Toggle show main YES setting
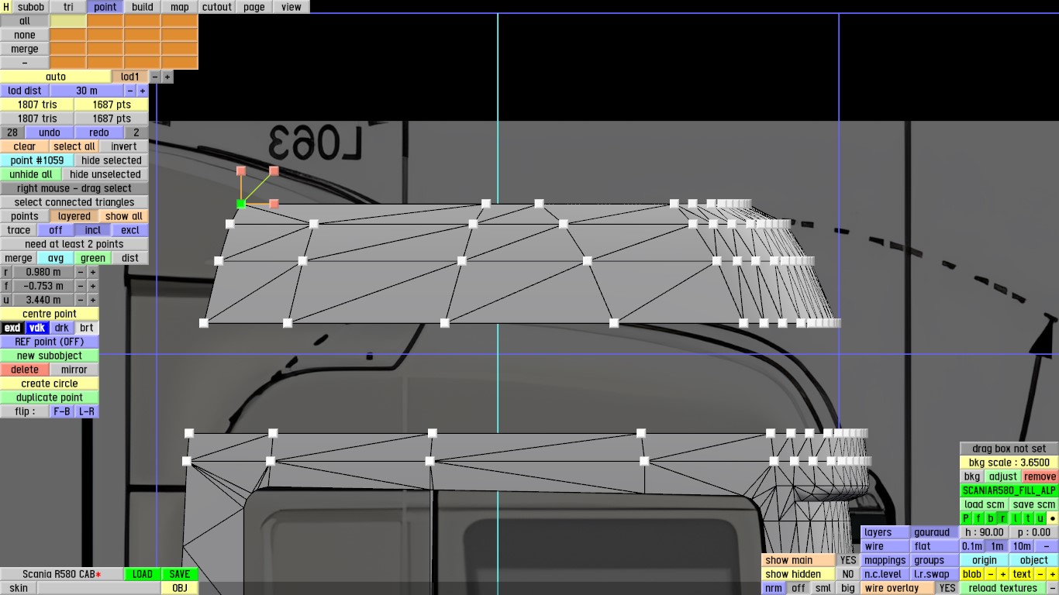 pyautogui.click(x=848, y=560)
